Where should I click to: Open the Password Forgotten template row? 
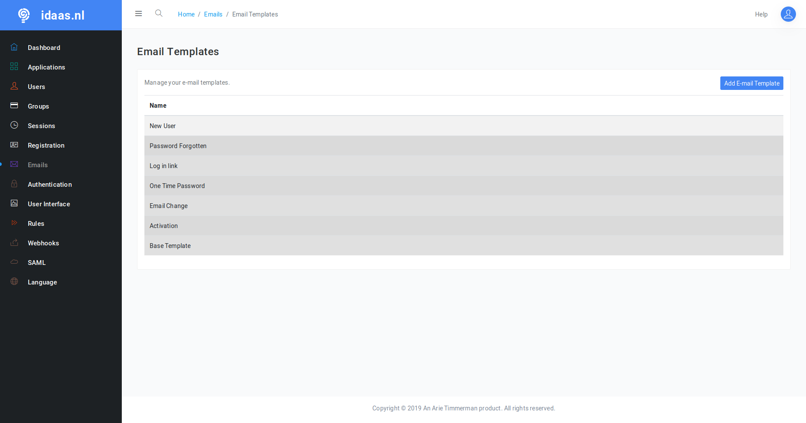coord(178,146)
